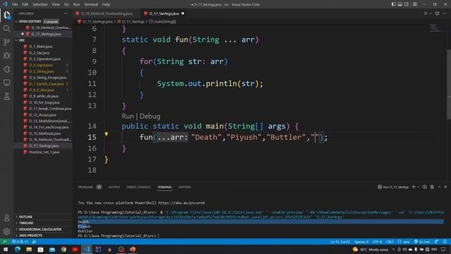Image resolution: width=451 pixels, height=254 pixels.
Task: Open the File menu
Action: [15, 4]
